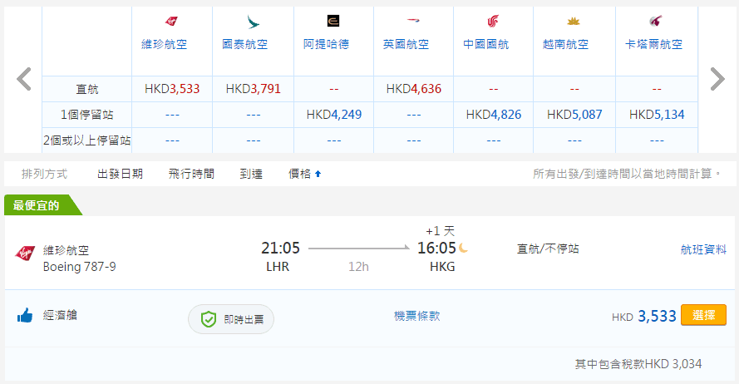Sort results by 飛行時間

pos(191,174)
